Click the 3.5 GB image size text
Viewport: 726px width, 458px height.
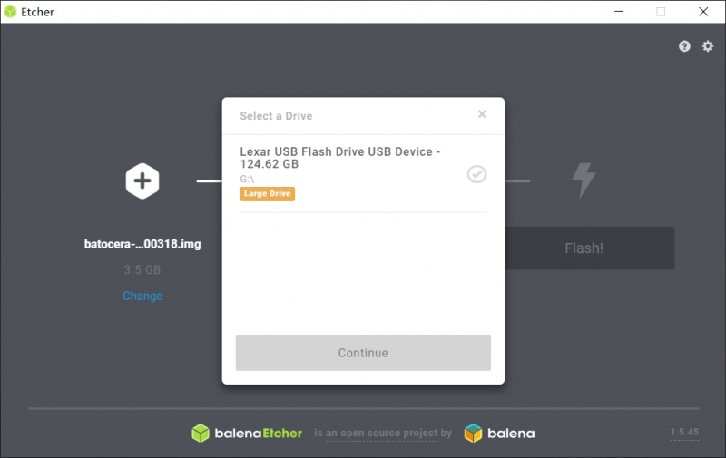click(142, 269)
